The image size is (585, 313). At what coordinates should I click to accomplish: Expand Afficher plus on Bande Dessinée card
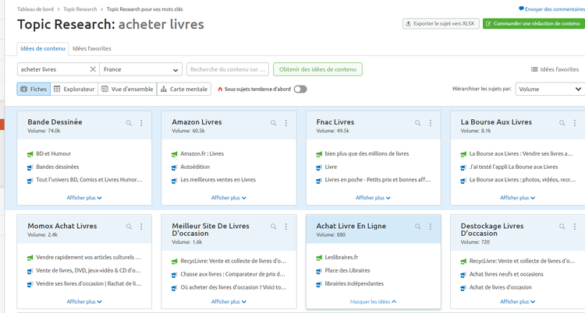point(84,198)
